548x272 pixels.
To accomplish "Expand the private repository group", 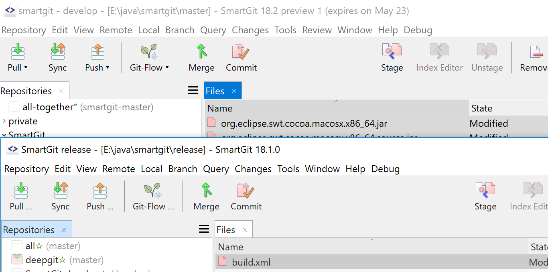I will pos(4,121).
